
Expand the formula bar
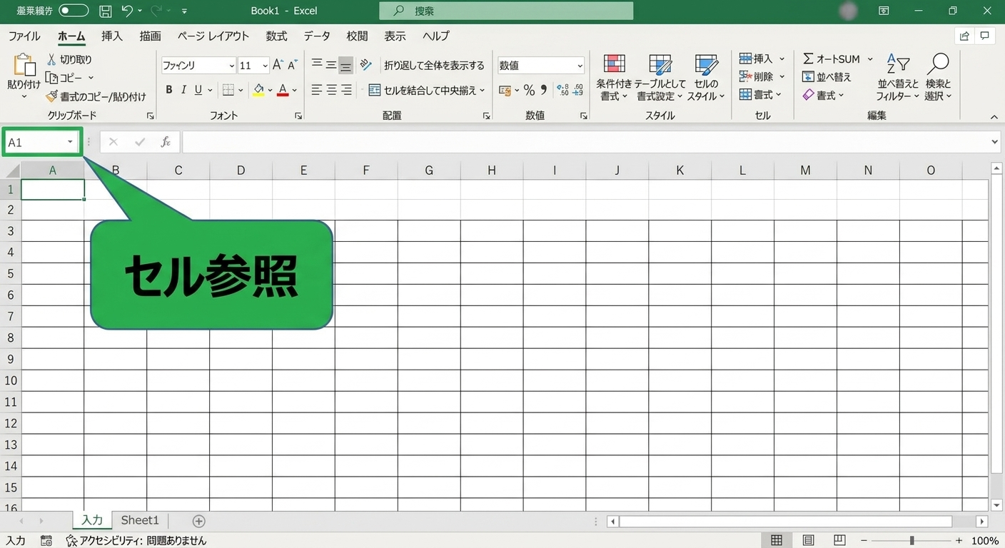(x=995, y=142)
